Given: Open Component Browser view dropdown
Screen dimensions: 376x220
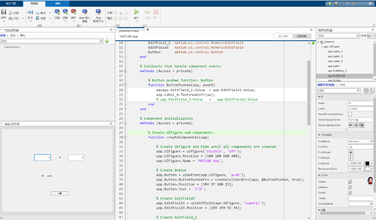Looking at the screenshot, I should click(x=371, y=36).
